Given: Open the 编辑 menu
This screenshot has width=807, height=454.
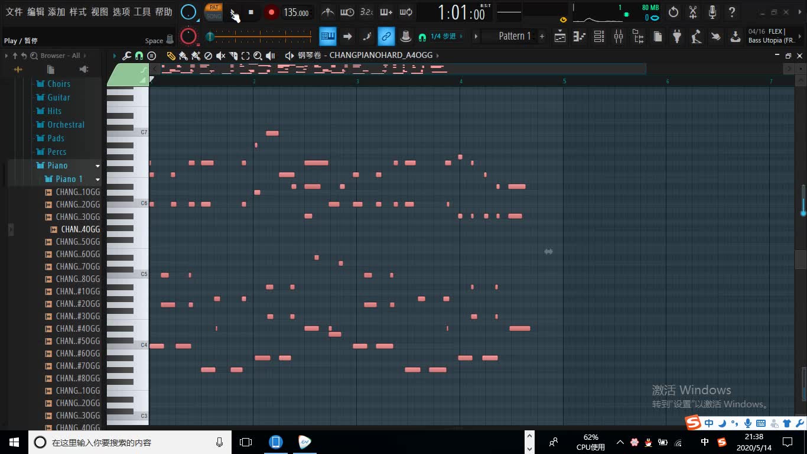Looking at the screenshot, I should click(x=35, y=12).
